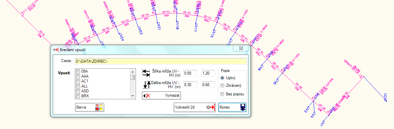Click the Barva color palette icon
Image resolution: width=394 pixels, height=129 pixels.
point(99,107)
